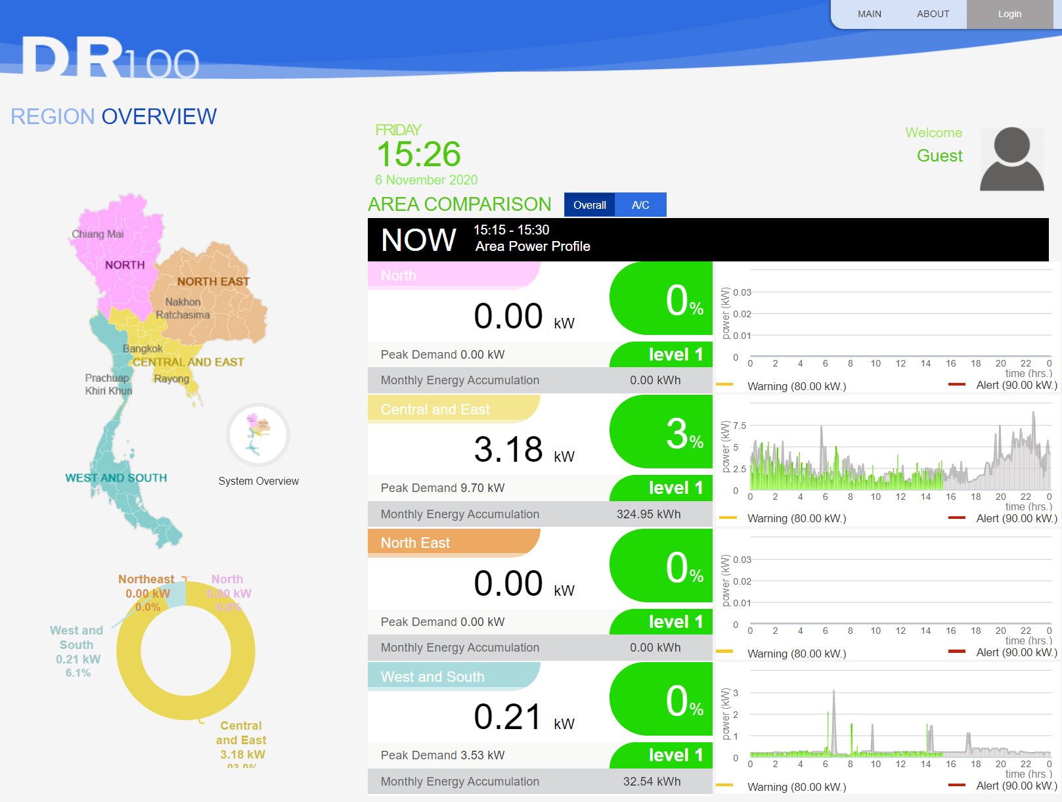Viewport: 1062px width, 802px height.
Task: Select the orange North East map region
Action: click(x=217, y=296)
